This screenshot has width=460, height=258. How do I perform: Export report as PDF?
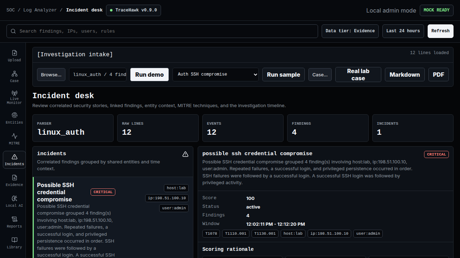pyautogui.click(x=438, y=75)
